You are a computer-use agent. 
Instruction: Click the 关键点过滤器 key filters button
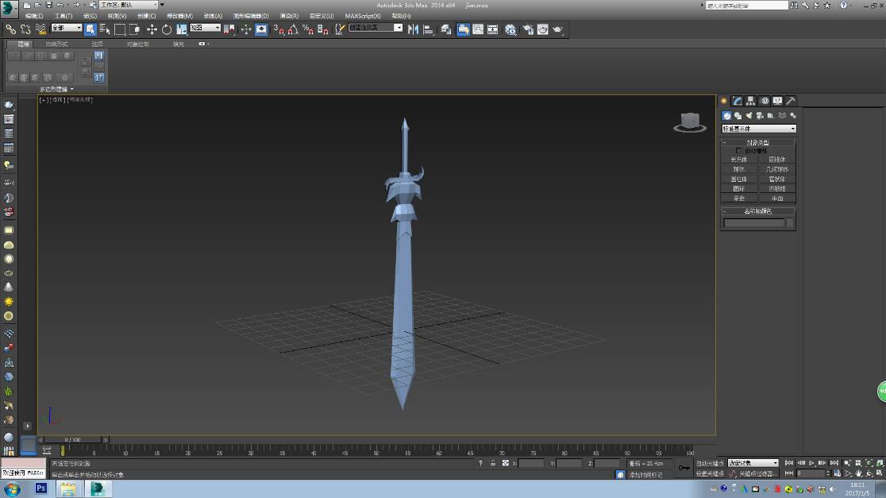(x=758, y=473)
